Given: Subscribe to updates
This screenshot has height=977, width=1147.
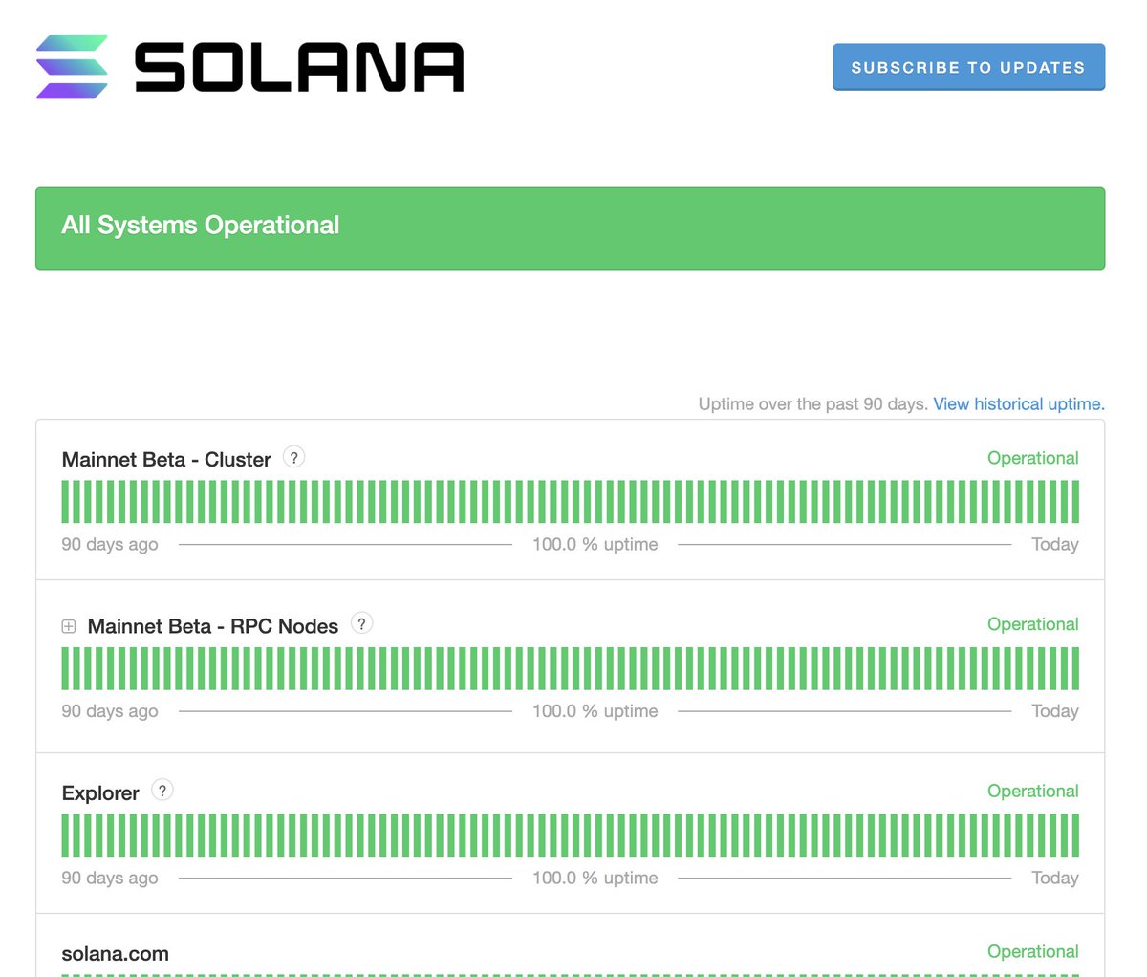Looking at the screenshot, I should [x=968, y=67].
